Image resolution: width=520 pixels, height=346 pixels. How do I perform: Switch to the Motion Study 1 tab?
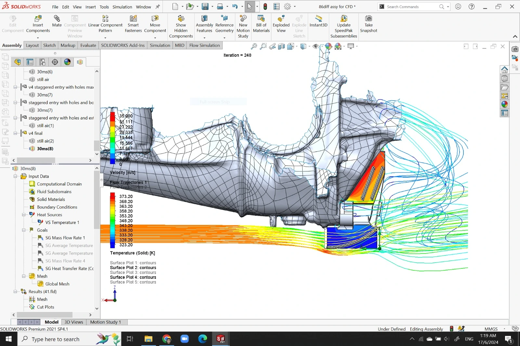[x=106, y=322]
